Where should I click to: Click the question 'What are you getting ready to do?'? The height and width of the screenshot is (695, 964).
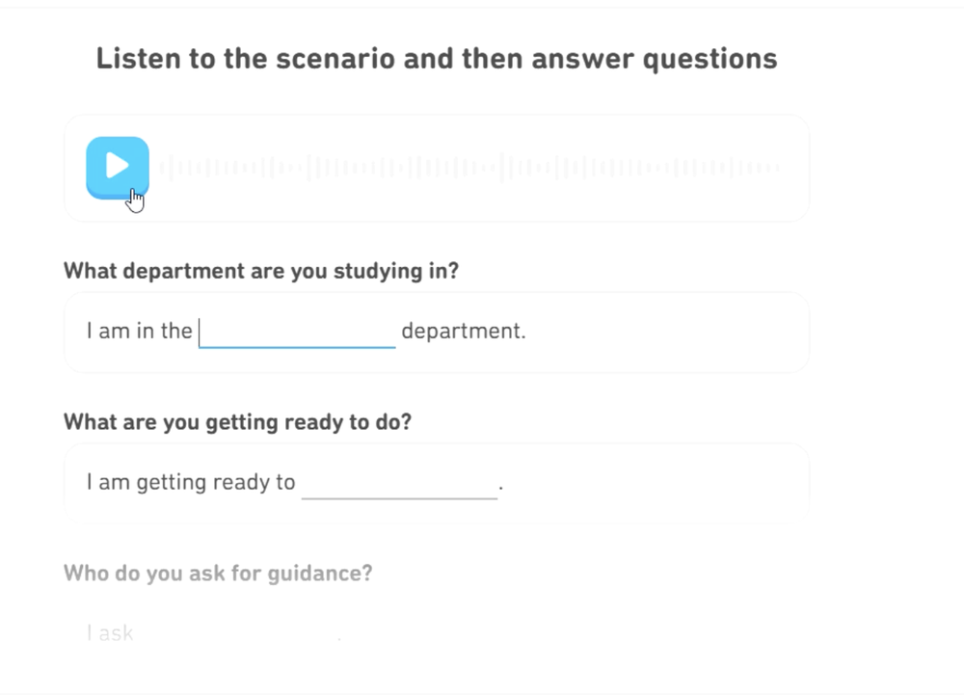(237, 421)
